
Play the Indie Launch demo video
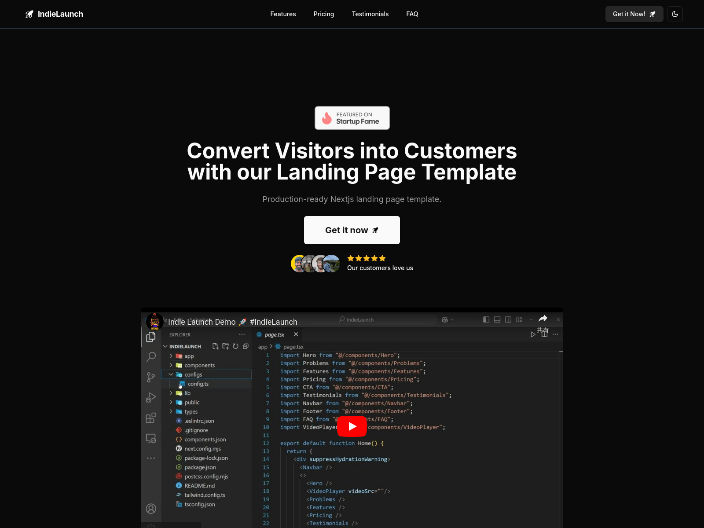(x=352, y=425)
